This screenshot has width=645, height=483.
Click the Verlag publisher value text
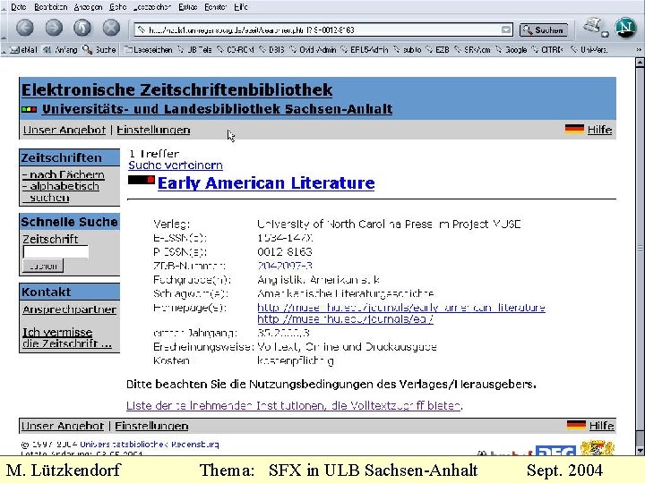tap(389, 225)
